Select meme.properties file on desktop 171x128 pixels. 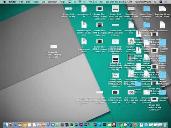pos(84,9)
